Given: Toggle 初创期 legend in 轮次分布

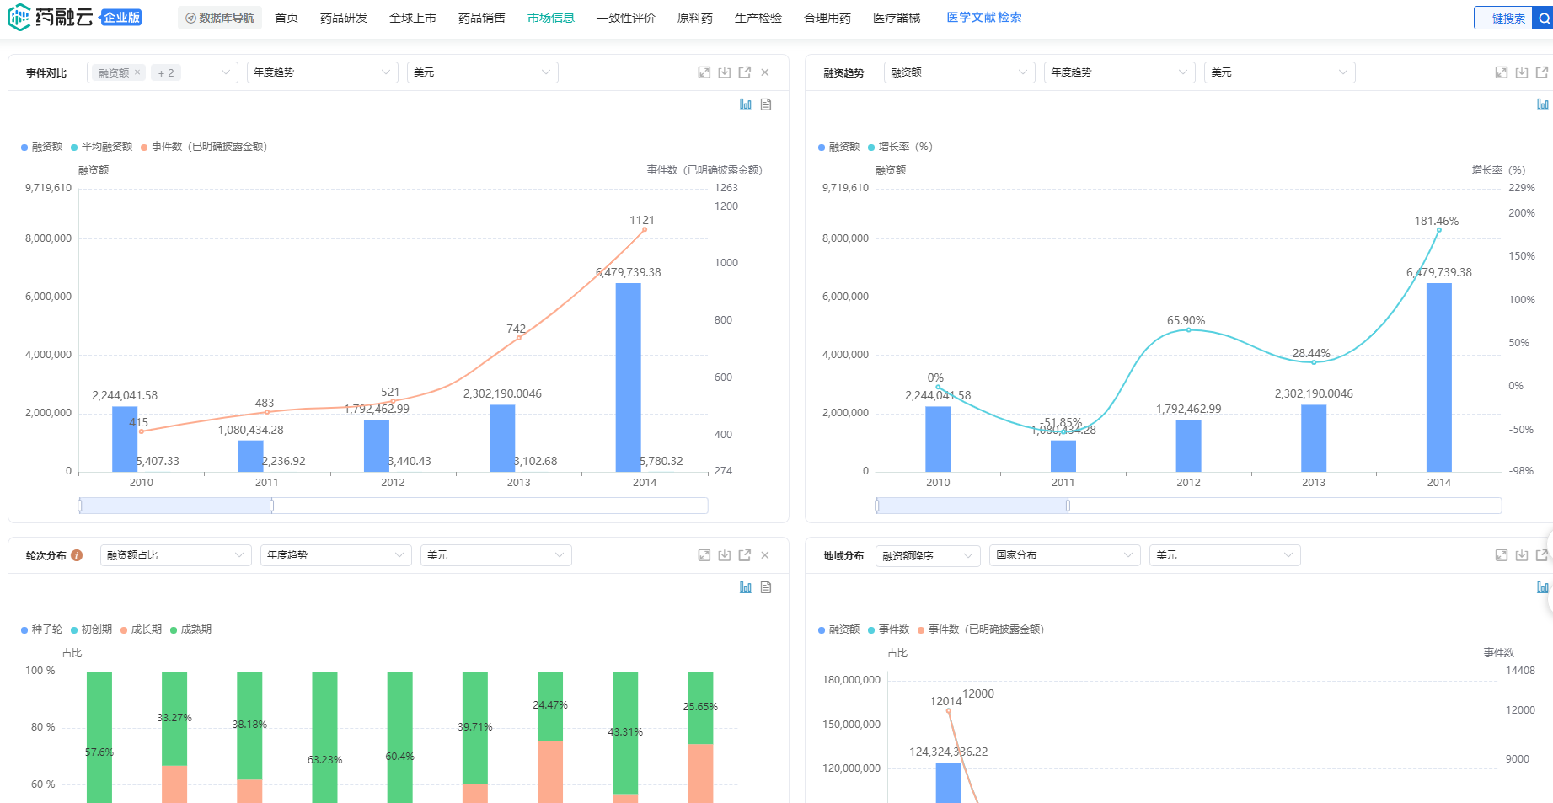Looking at the screenshot, I should point(92,629).
